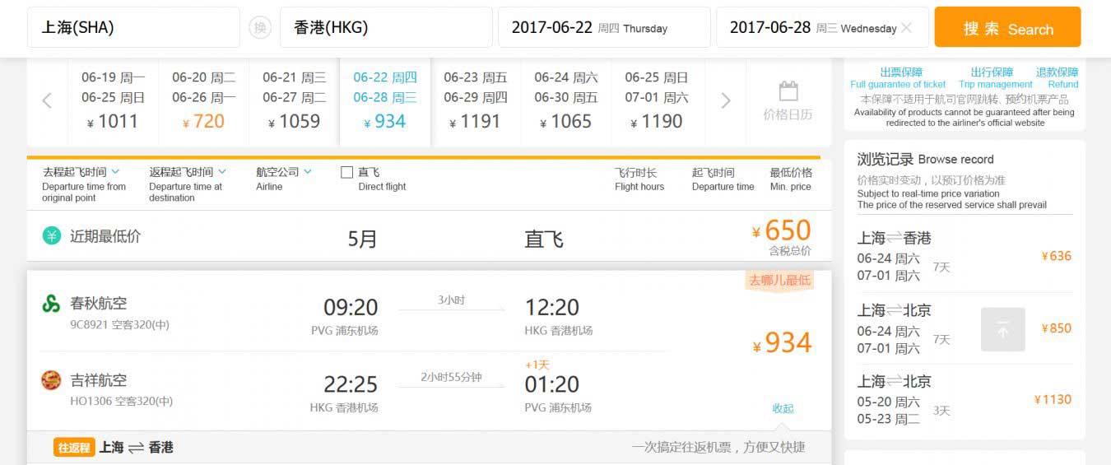Expand the Airline filter dropdown
The width and height of the screenshot is (1111, 465).
(x=284, y=173)
